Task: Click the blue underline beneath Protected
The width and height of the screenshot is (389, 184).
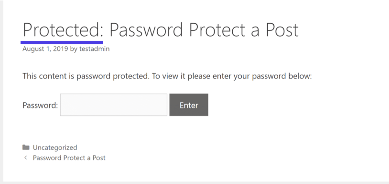Action: point(62,42)
